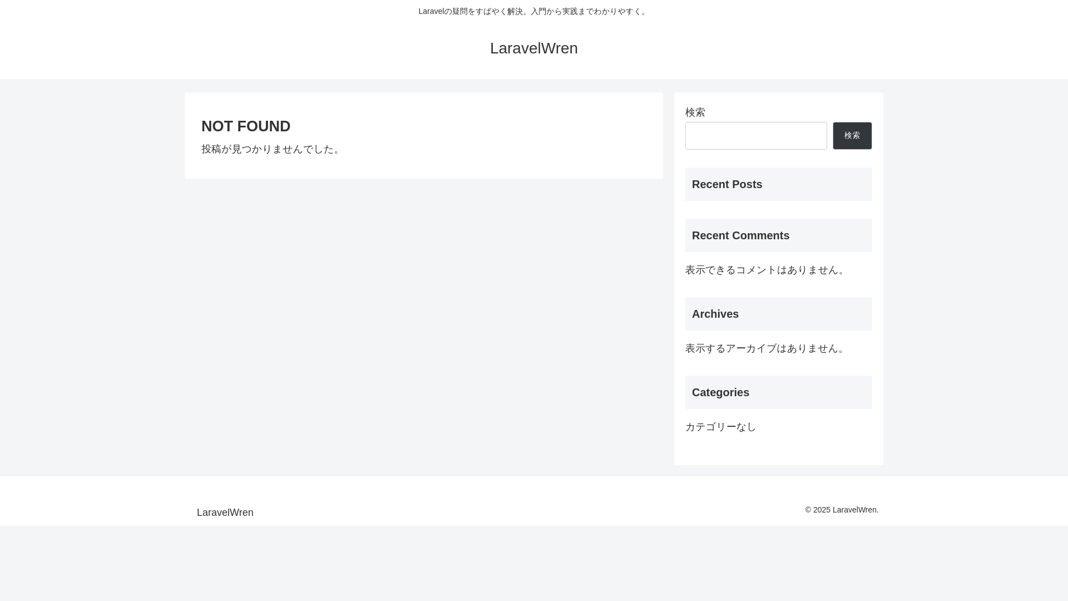The image size is (1068, 601).
Task: Click the Recent Posts widget heading
Action: (x=778, y=184)
